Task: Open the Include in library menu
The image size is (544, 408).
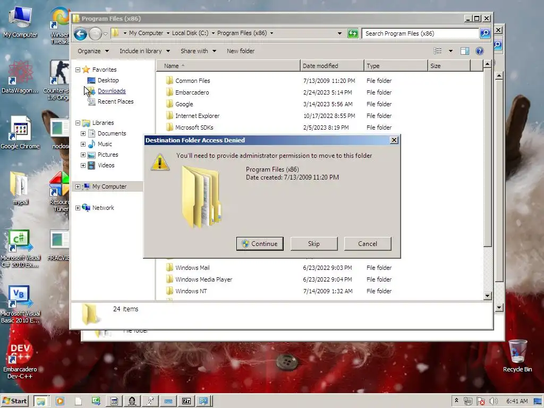Action: tap(144, 51)
